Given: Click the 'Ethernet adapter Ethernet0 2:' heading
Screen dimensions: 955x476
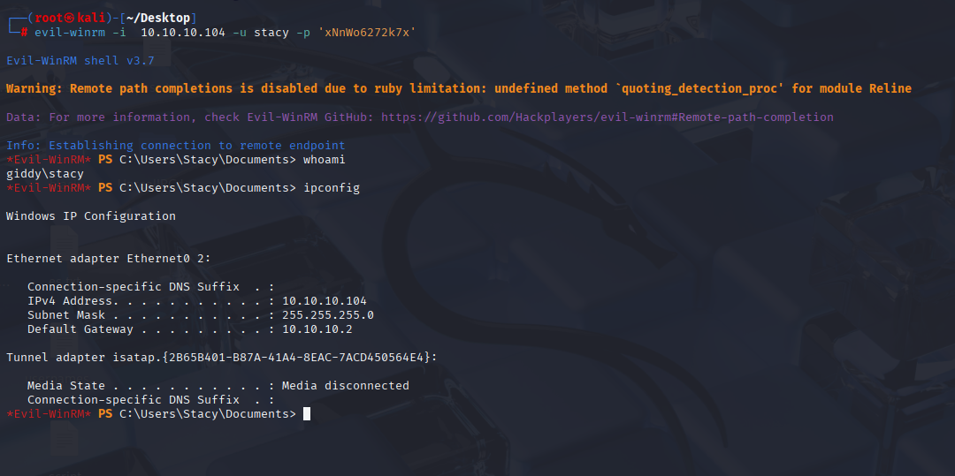Looking at the screenshot, I should (109, 259).
